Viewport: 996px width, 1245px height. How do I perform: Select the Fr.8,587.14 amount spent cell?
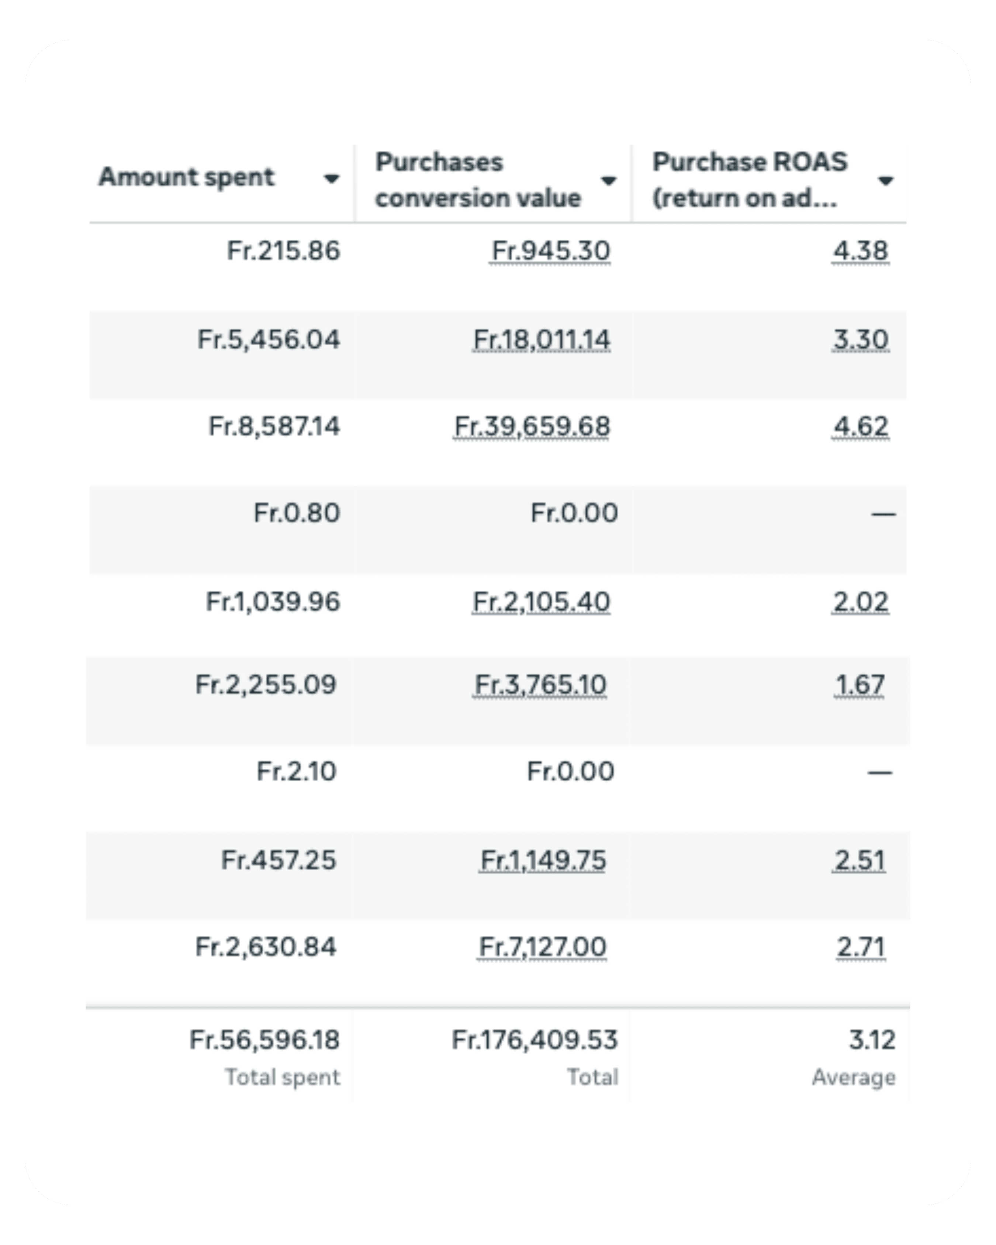coord(274,427)
